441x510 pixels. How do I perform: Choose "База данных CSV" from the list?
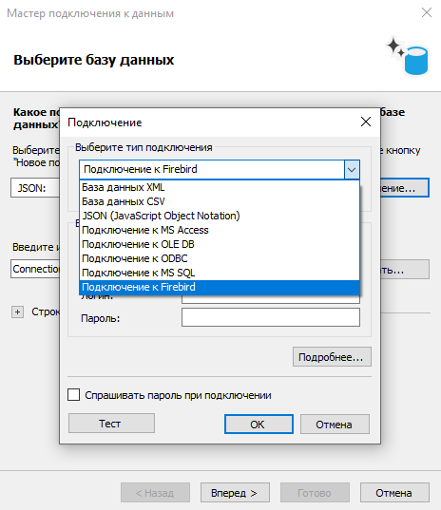(220, 201)
